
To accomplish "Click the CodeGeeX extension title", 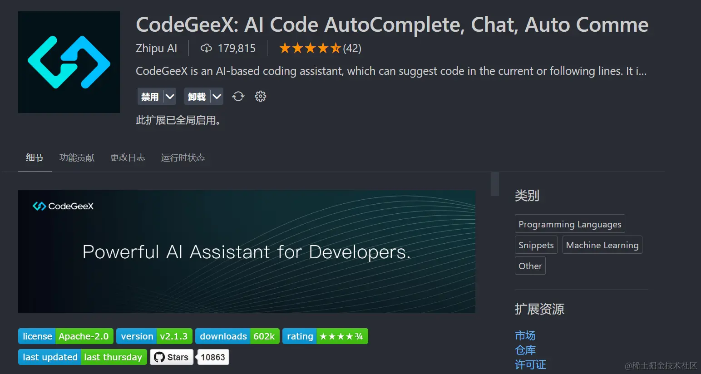I will click(x=392, y=25).
